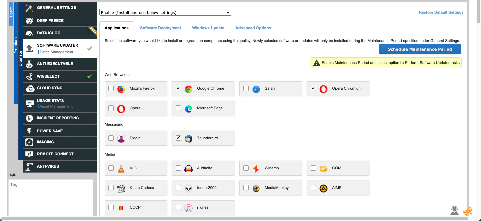Image resolution: width=481 pixels, height=221 pixels.
Task: Select the Usage Stats chart icon
Action: 30,103
